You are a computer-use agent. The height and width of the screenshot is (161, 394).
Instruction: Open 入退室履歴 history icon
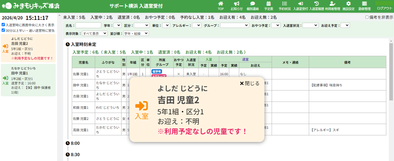[316, 6]
